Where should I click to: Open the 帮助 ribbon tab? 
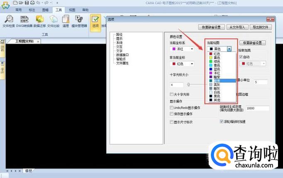point(85,10)
